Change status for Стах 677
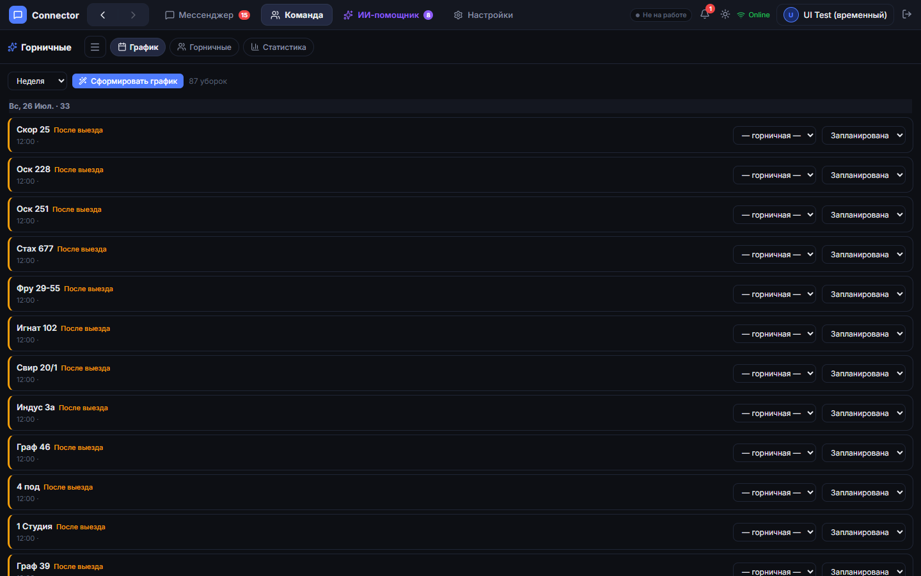This screenshot has height=576, width=921. tap(863, 254)
